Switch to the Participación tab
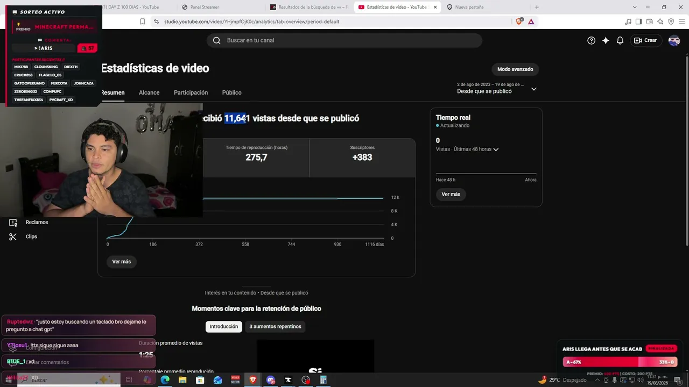 [191, 92]
